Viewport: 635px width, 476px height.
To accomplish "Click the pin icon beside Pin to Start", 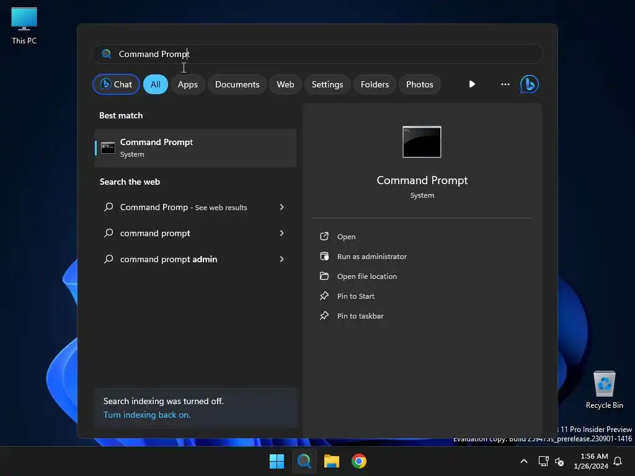I will click(x=324, y=296).
